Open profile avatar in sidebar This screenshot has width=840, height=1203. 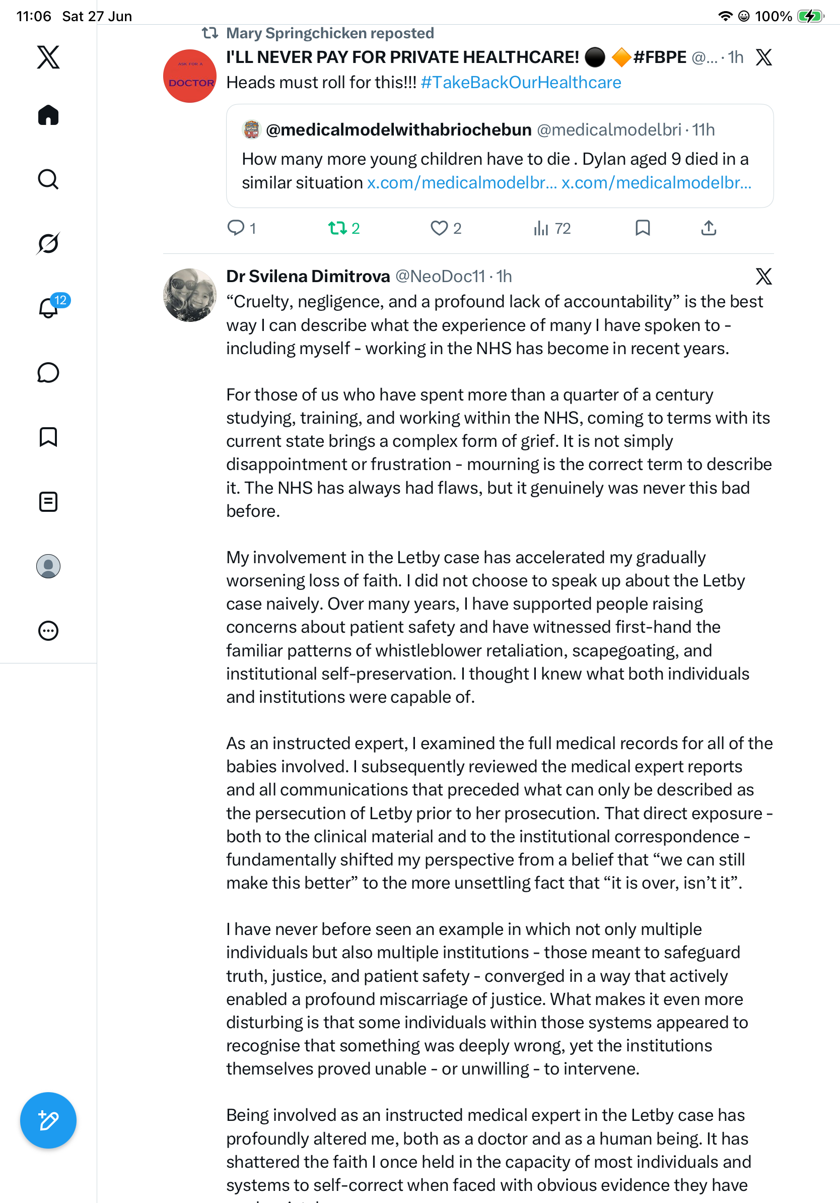(x=48, y=566)
